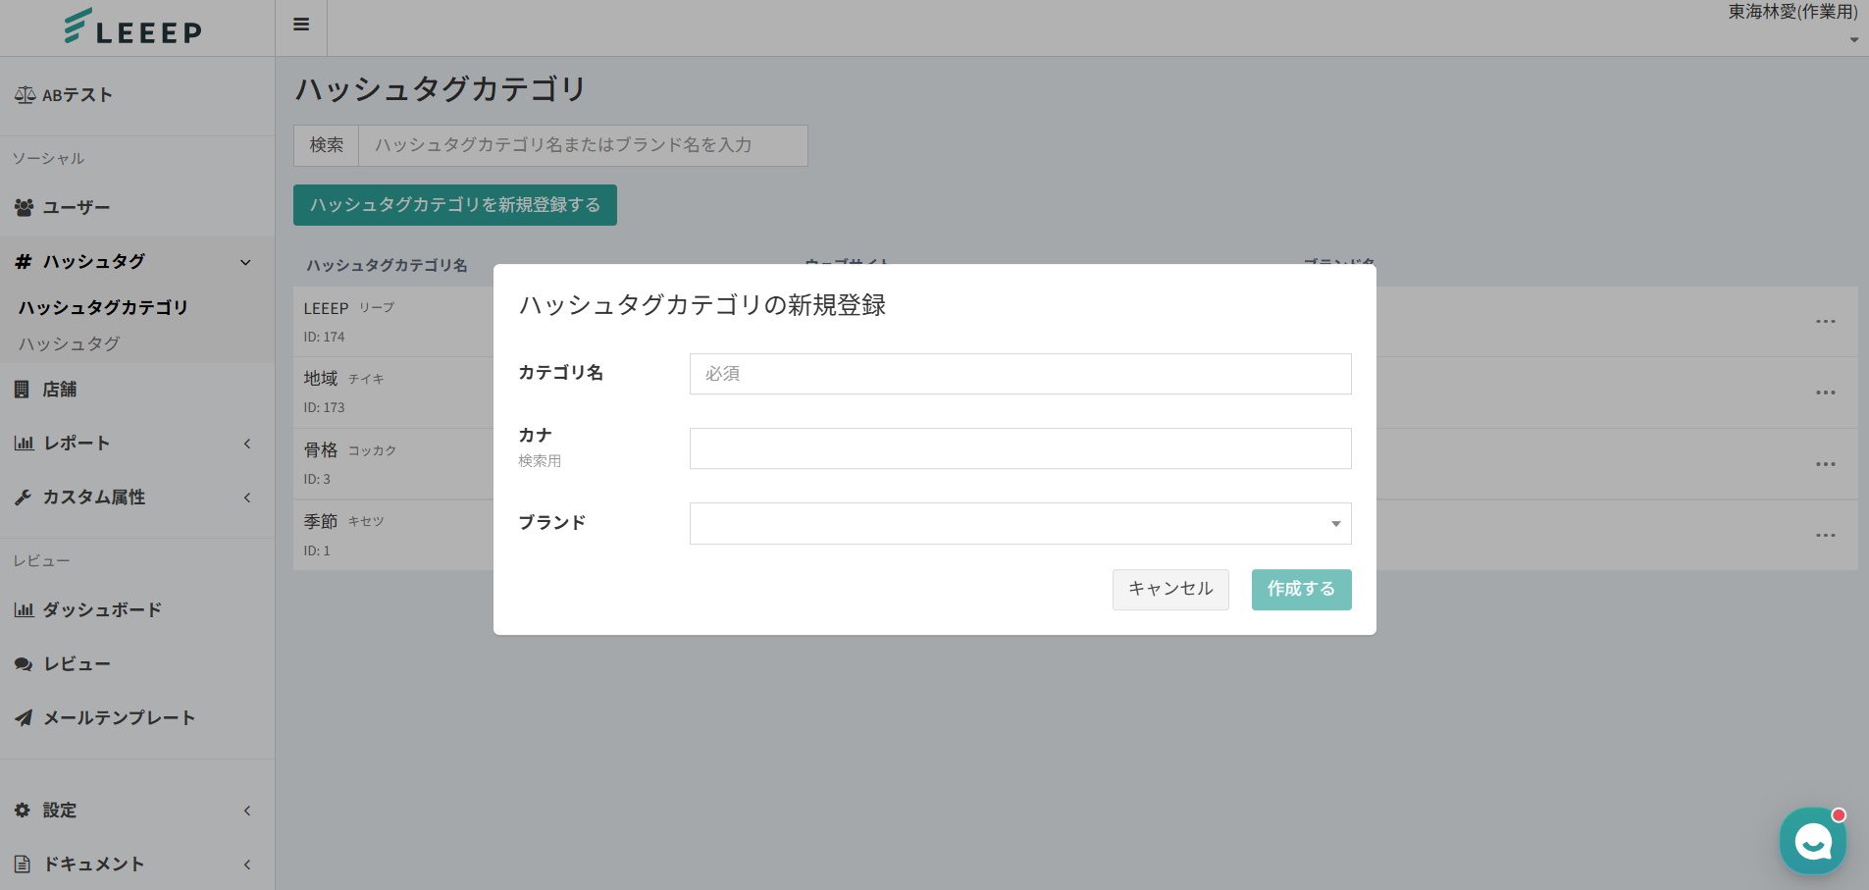Click the users group icon

click(24, 208)
